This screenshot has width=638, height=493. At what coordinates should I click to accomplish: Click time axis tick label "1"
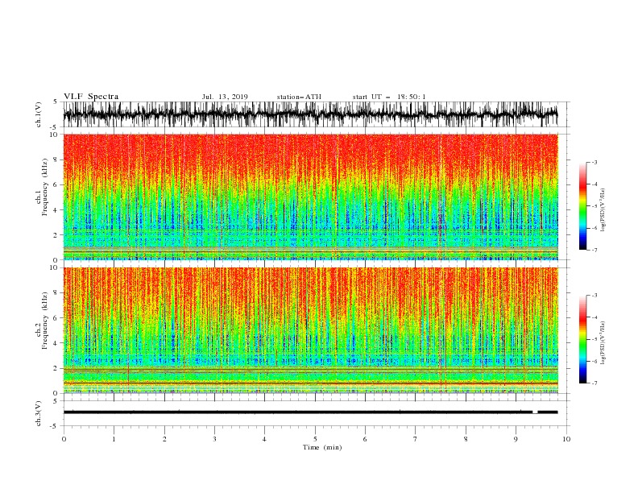click(x=114, y=439)
